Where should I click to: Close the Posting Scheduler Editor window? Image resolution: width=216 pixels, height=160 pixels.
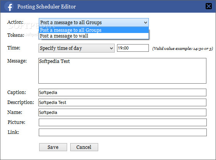point(209,6)
